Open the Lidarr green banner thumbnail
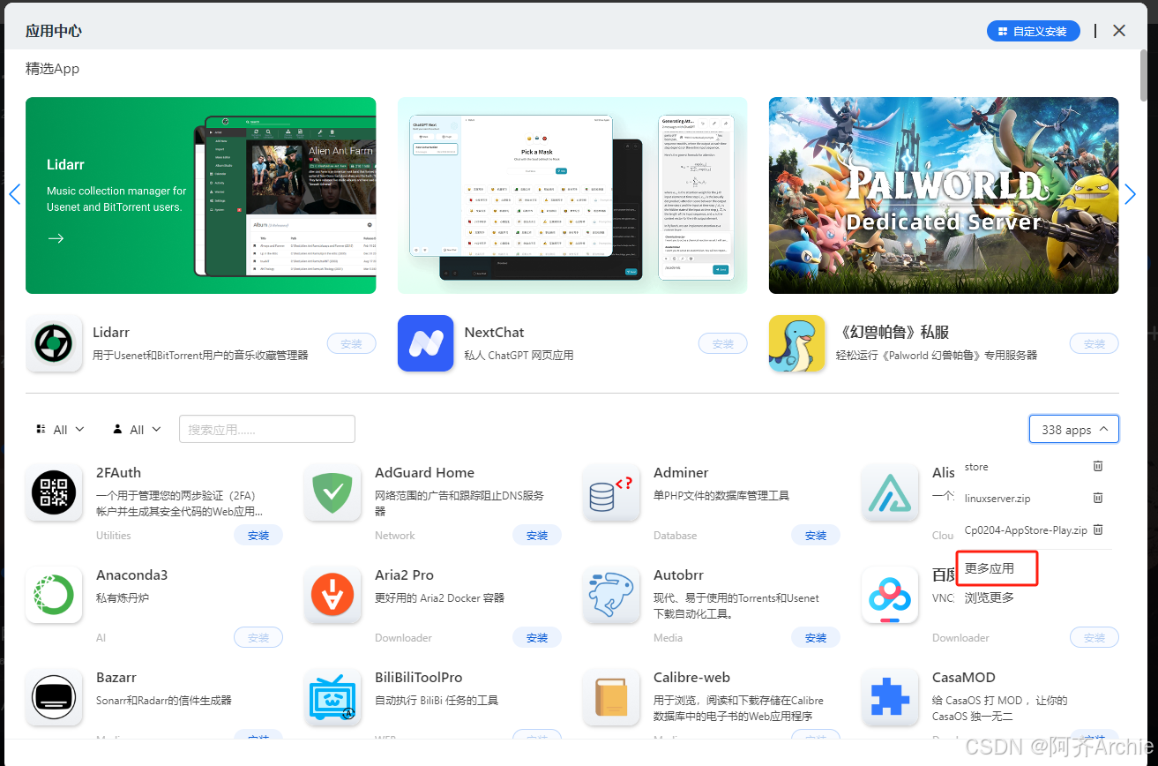 click(x=201, y=195)
